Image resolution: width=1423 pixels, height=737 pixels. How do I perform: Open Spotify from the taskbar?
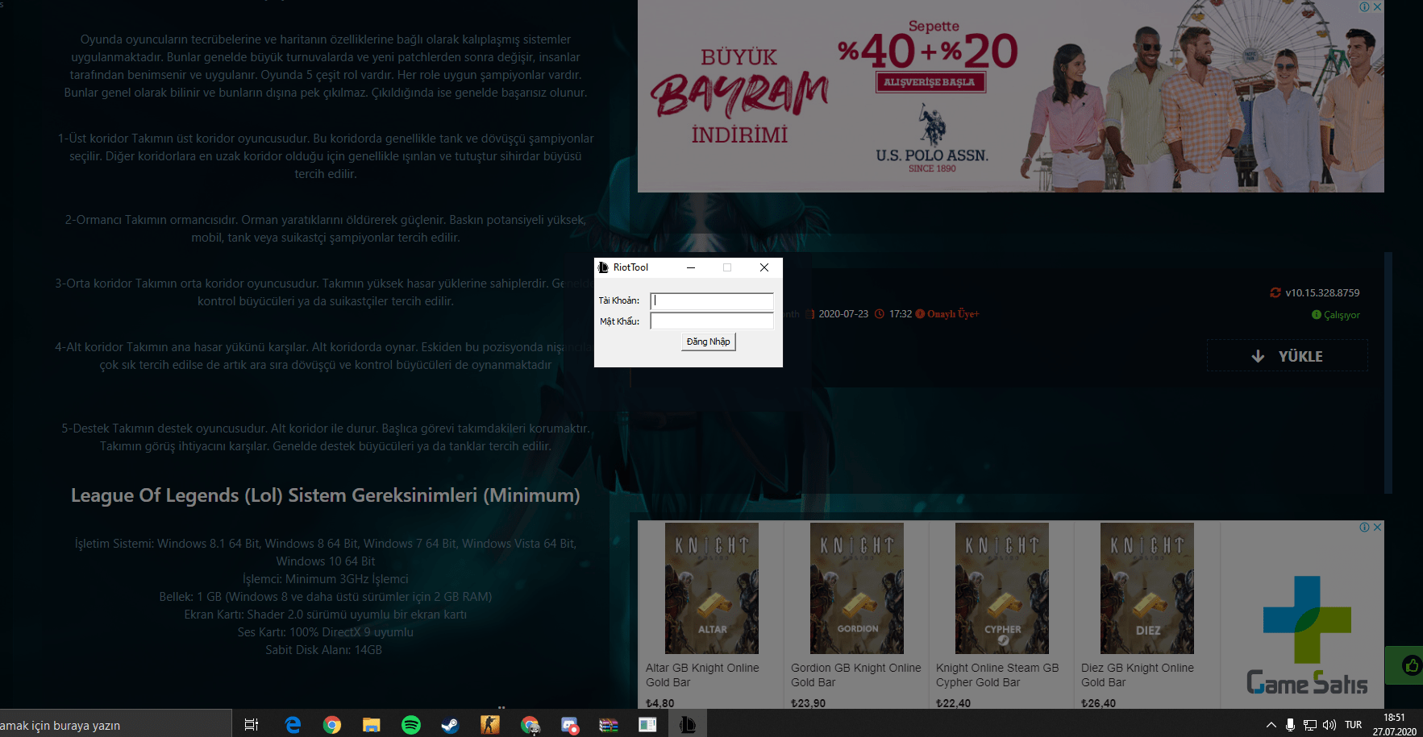point(411,725)
